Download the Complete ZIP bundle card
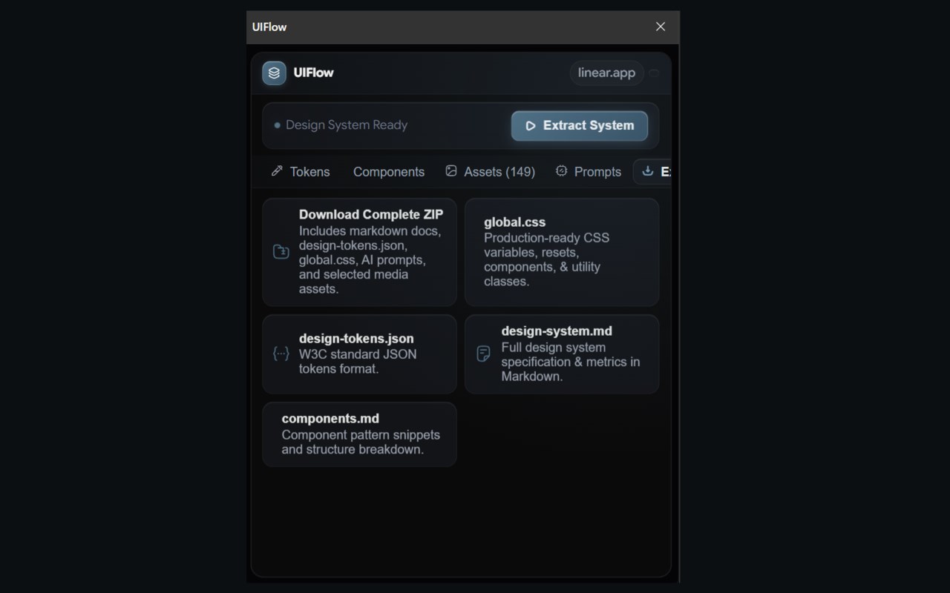 click(x=359, y=252)
